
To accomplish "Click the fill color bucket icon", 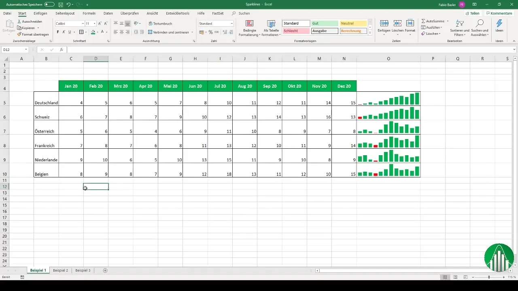I will tap(93, 32).
